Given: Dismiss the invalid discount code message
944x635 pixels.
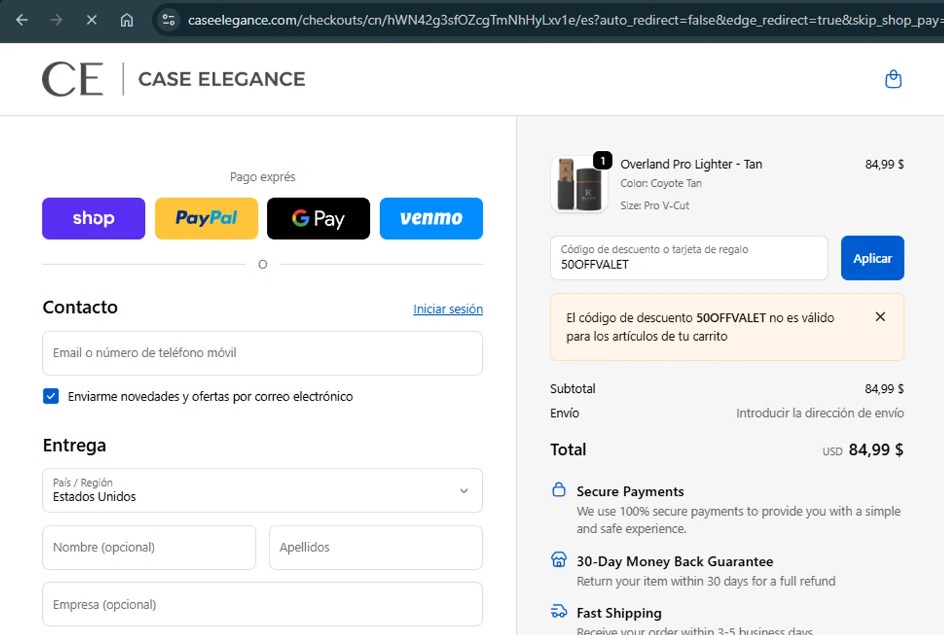Looking at the screenshot, I should click(x=880, y=317).
